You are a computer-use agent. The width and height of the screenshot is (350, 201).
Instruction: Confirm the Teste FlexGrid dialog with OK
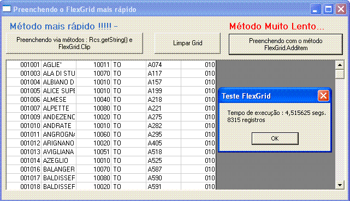click(275, 138)
